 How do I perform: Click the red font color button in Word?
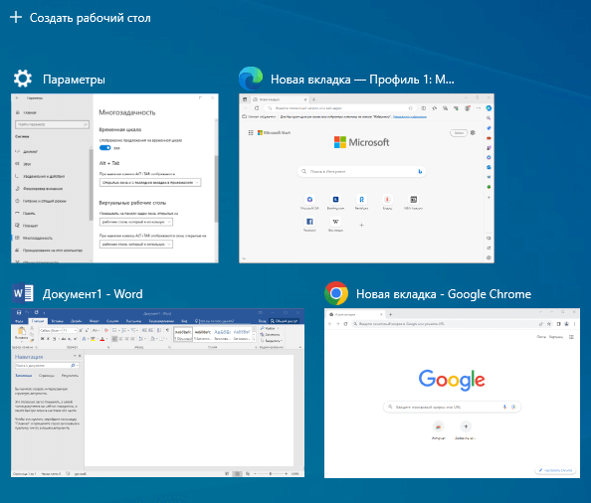click(x=102, y=339)
